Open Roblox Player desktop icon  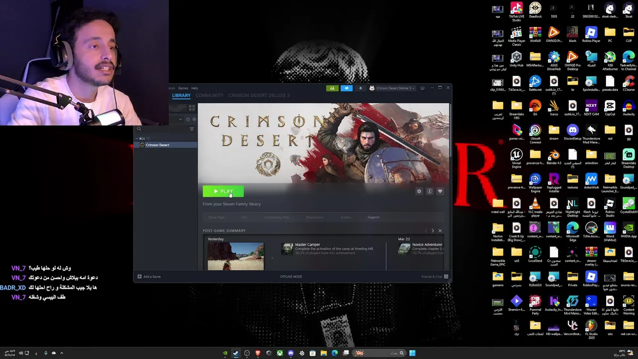(x=591, y=35)
